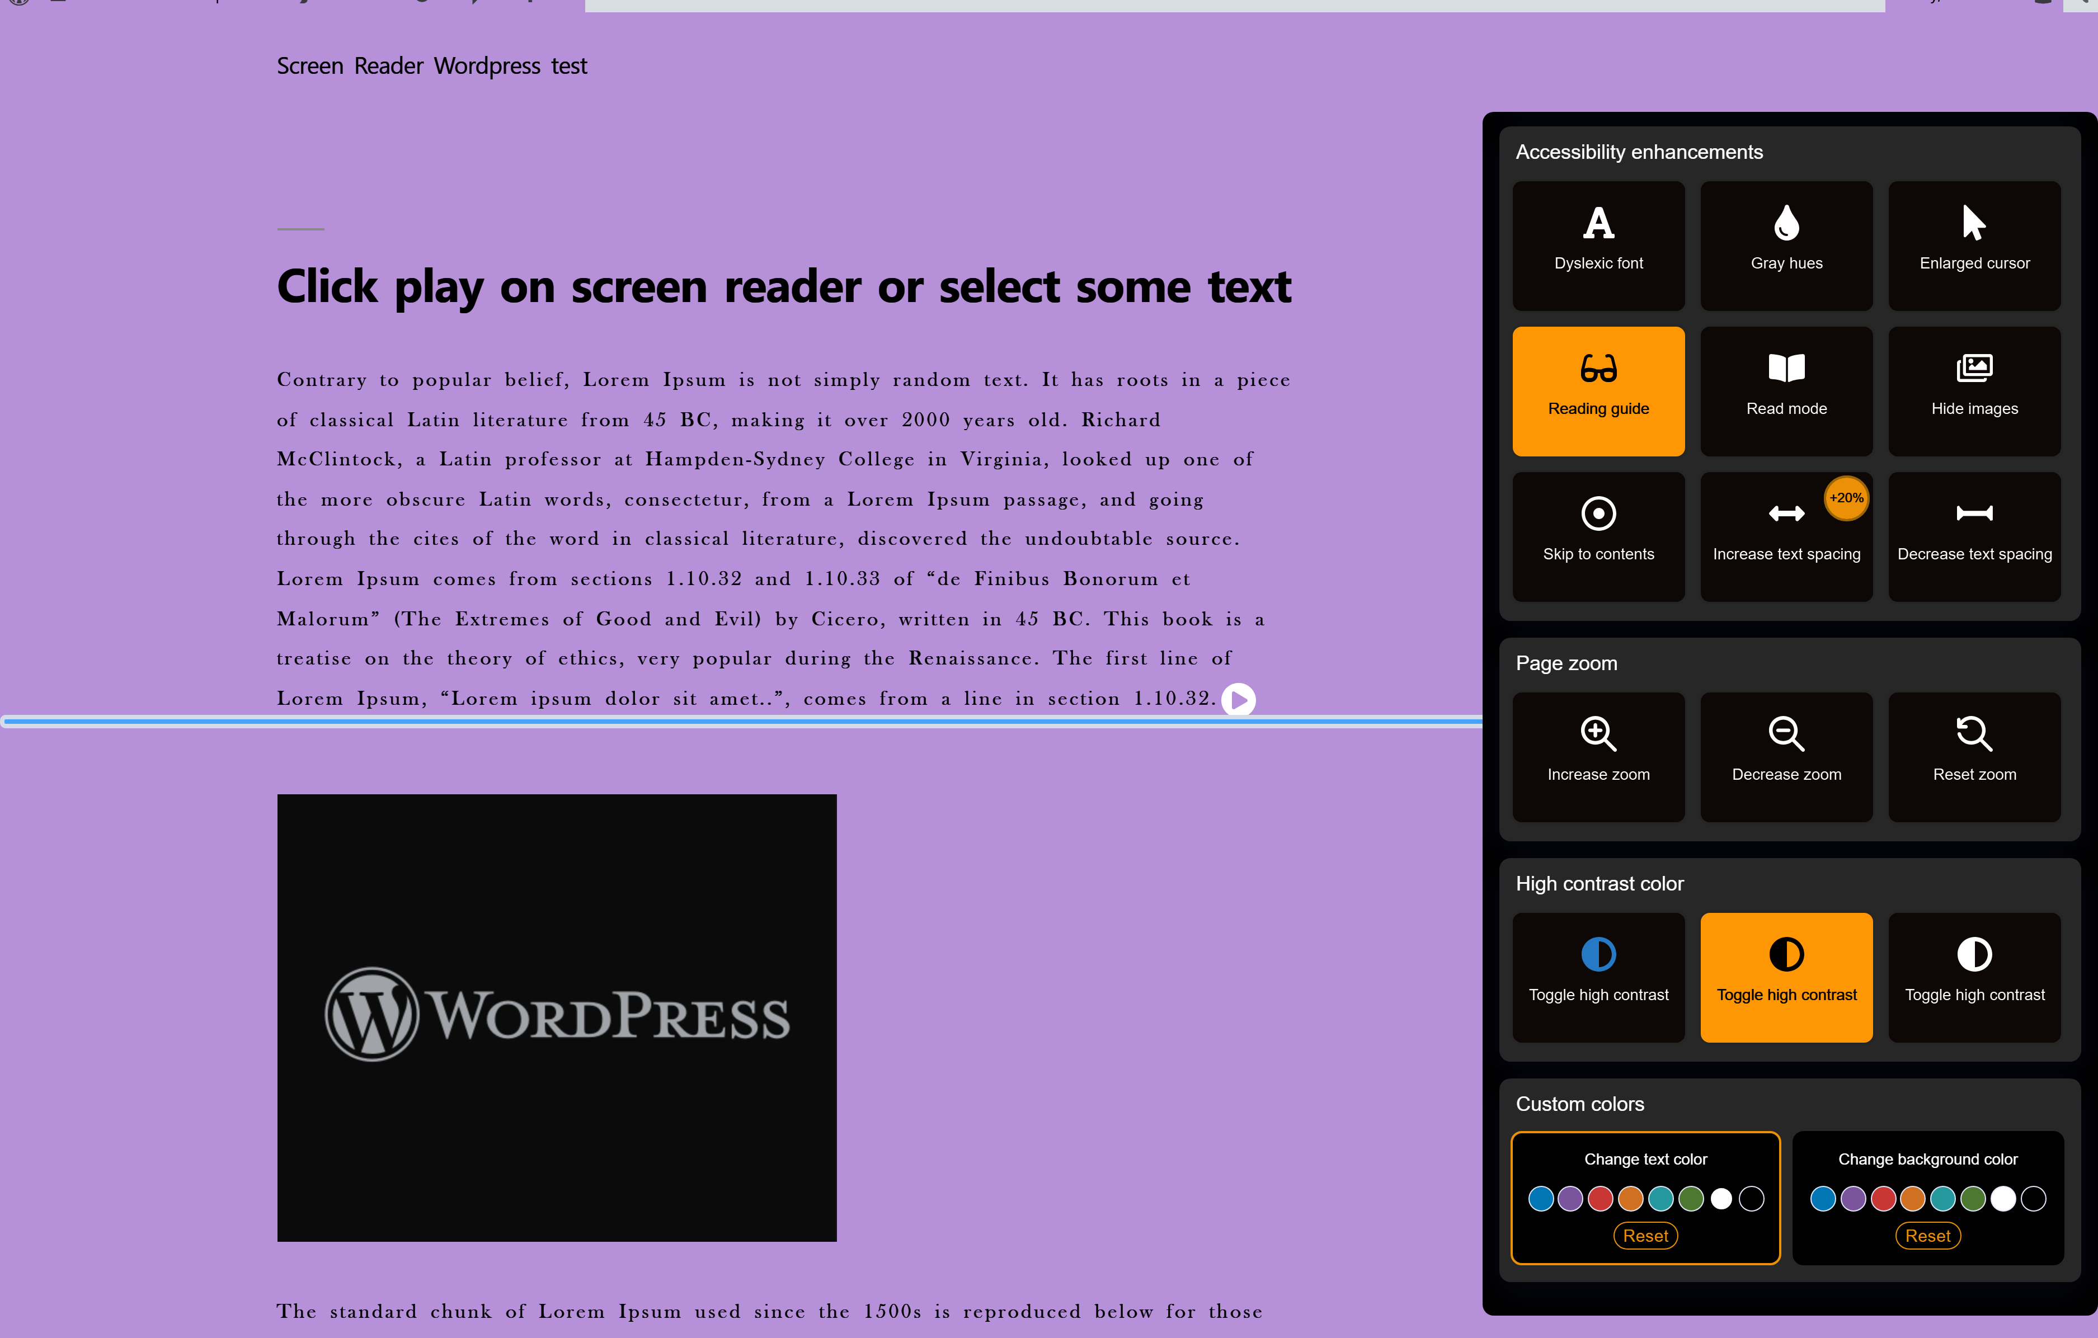Activate the Enlarged cursor

click(x=1973, y=246)
